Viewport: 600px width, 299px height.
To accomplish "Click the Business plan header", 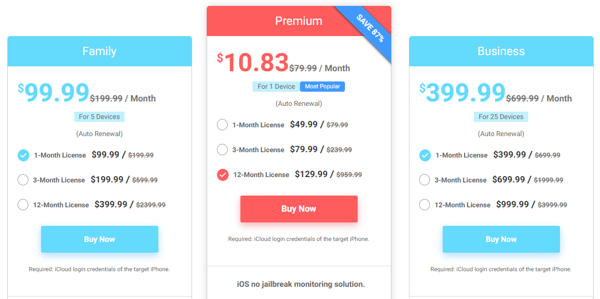I will [x=501, y=51].
